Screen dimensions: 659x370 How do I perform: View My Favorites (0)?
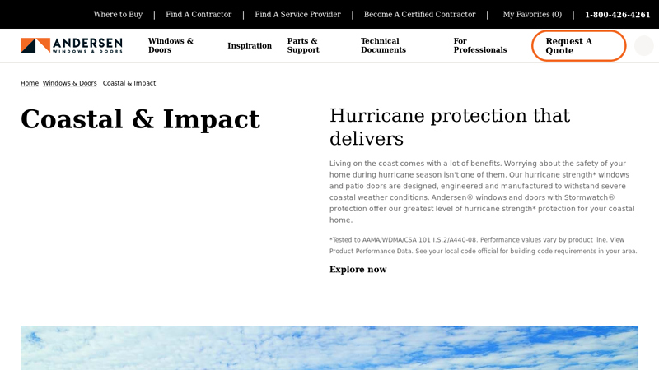click(532, 14)
